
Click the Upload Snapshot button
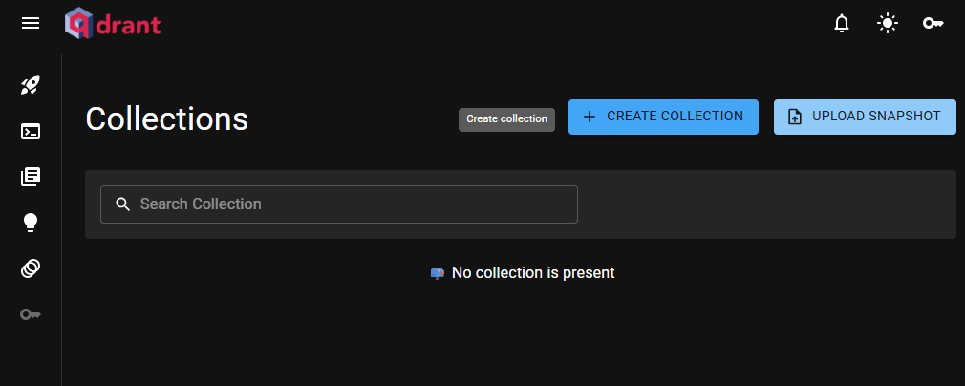[x=865, y=117]
